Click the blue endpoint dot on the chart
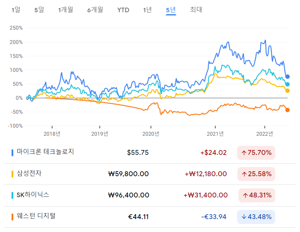300x232 pixels. pos(287,76)
